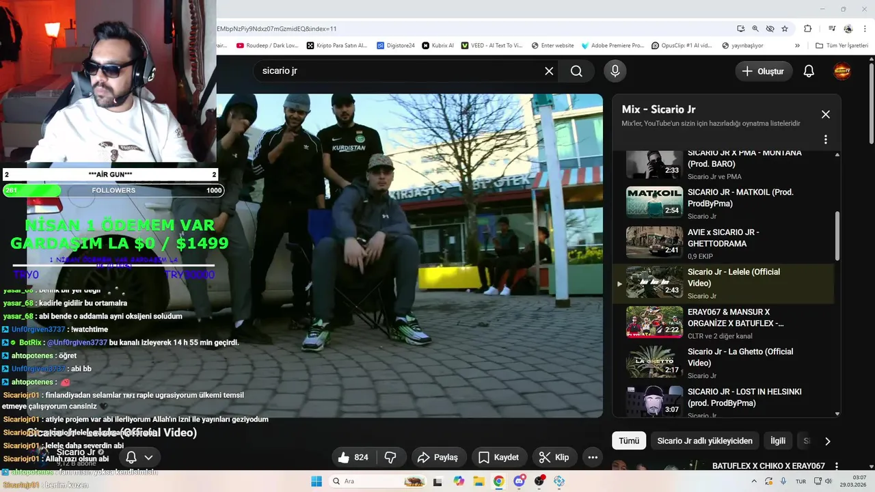Dislike the Lelele video
The width and height of the screenshot is (875, 492).
click(391, 457)
